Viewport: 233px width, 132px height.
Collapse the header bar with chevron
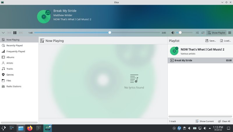[3, 33]
